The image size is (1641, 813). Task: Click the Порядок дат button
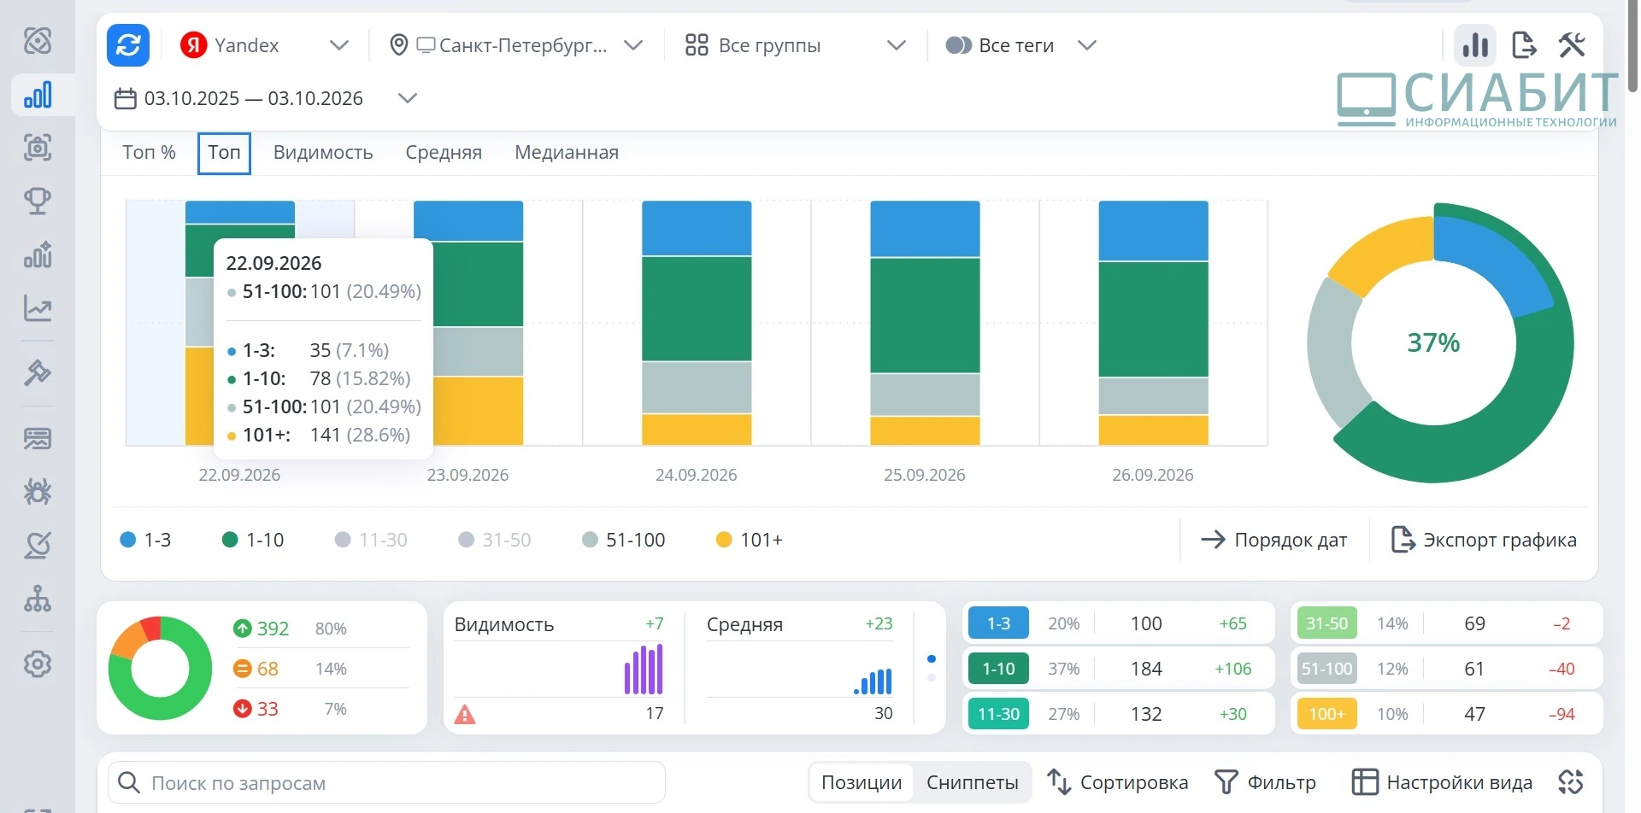point(1273,540)
